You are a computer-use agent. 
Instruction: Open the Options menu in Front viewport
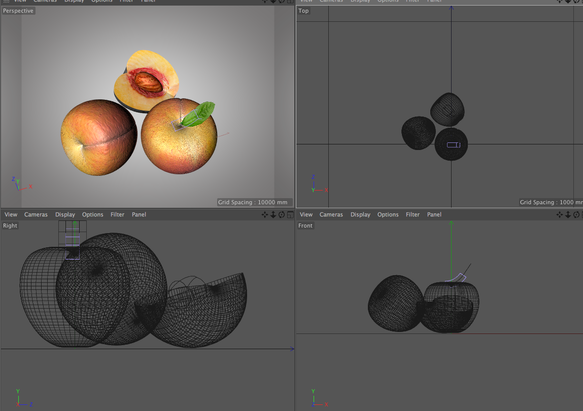(388, 215)
